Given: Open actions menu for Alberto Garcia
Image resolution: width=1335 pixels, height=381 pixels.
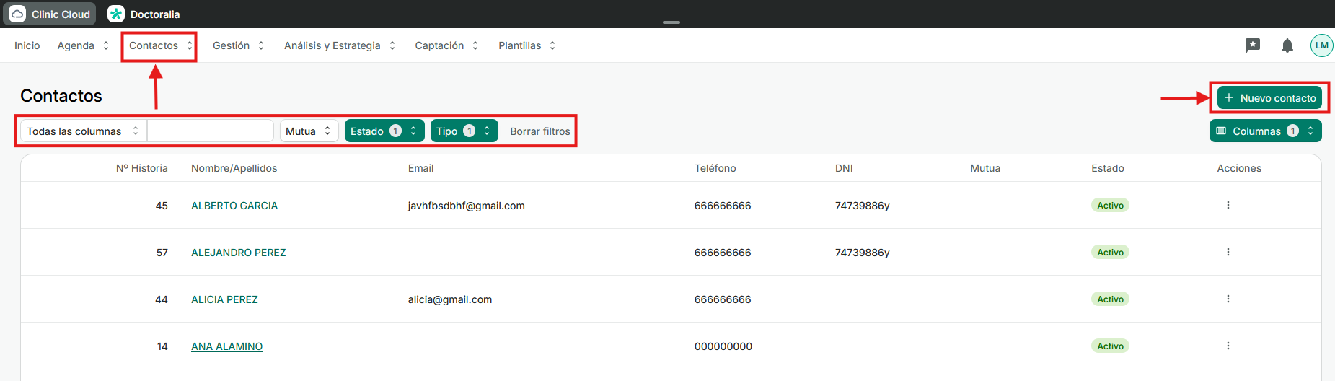Looking at the screenshot, I should click(x=1228, y=206).
